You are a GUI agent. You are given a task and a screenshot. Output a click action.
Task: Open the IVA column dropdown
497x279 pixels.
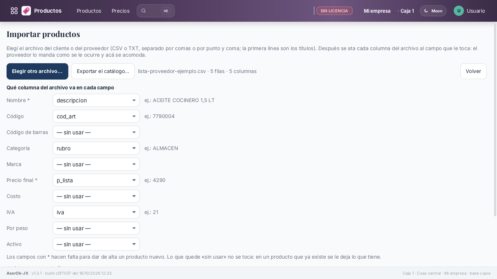tap(96, 212)
